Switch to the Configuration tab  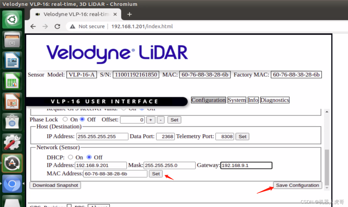click(208, 100)
